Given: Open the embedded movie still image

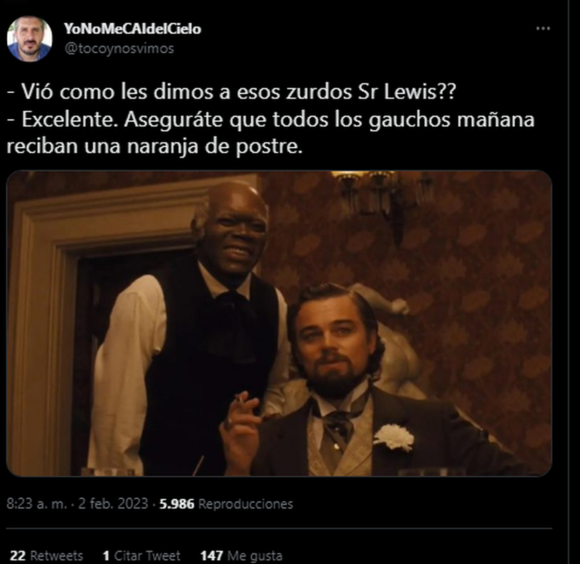Looking at the screenshot, I should point(279,324).
